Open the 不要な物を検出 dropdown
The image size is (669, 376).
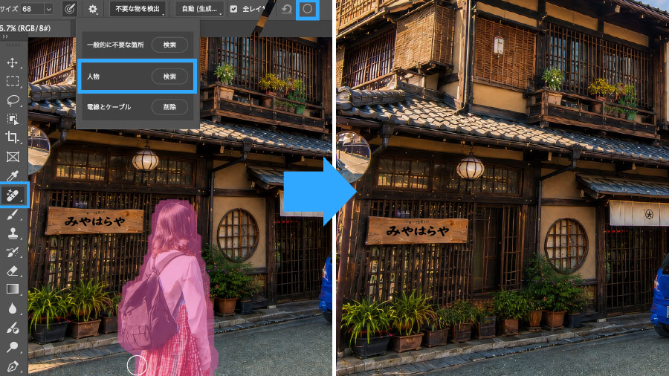tap(138, 8)
